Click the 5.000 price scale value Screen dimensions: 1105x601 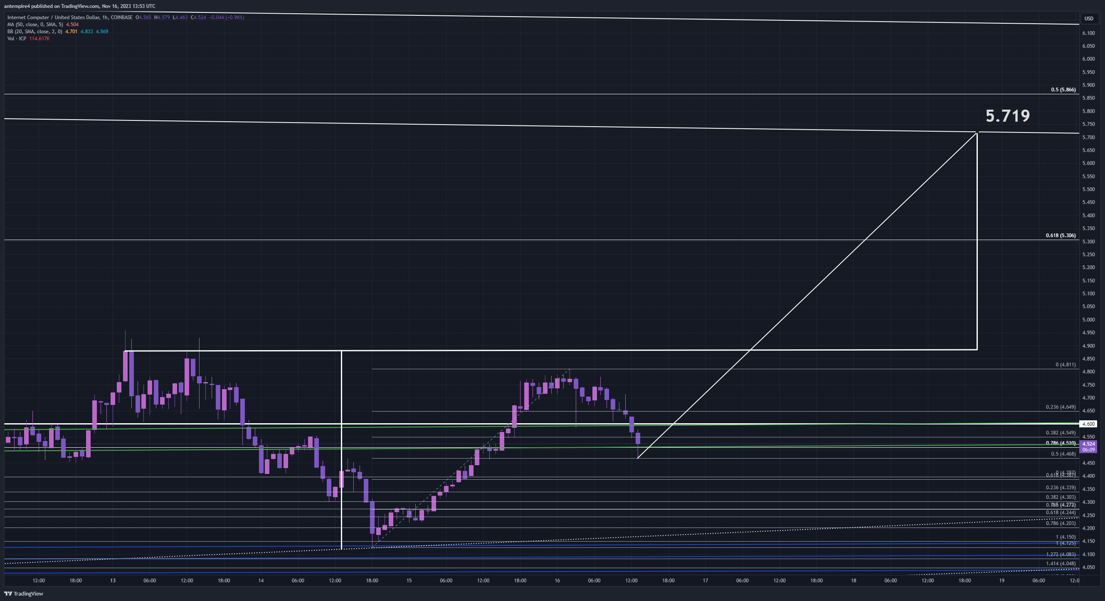click(1088, 320)
